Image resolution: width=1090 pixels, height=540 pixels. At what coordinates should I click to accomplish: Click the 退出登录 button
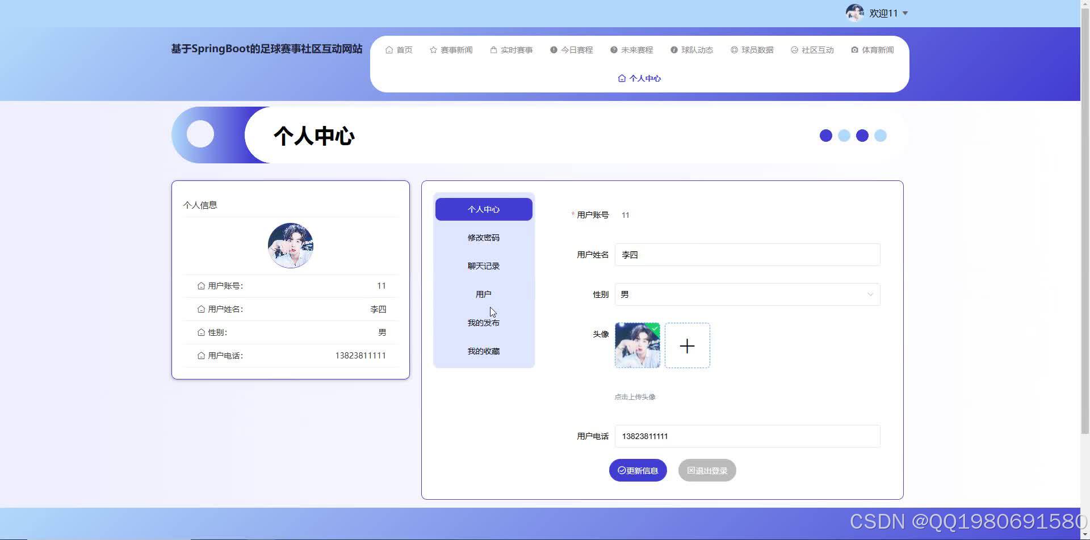(x=707, y=470)
